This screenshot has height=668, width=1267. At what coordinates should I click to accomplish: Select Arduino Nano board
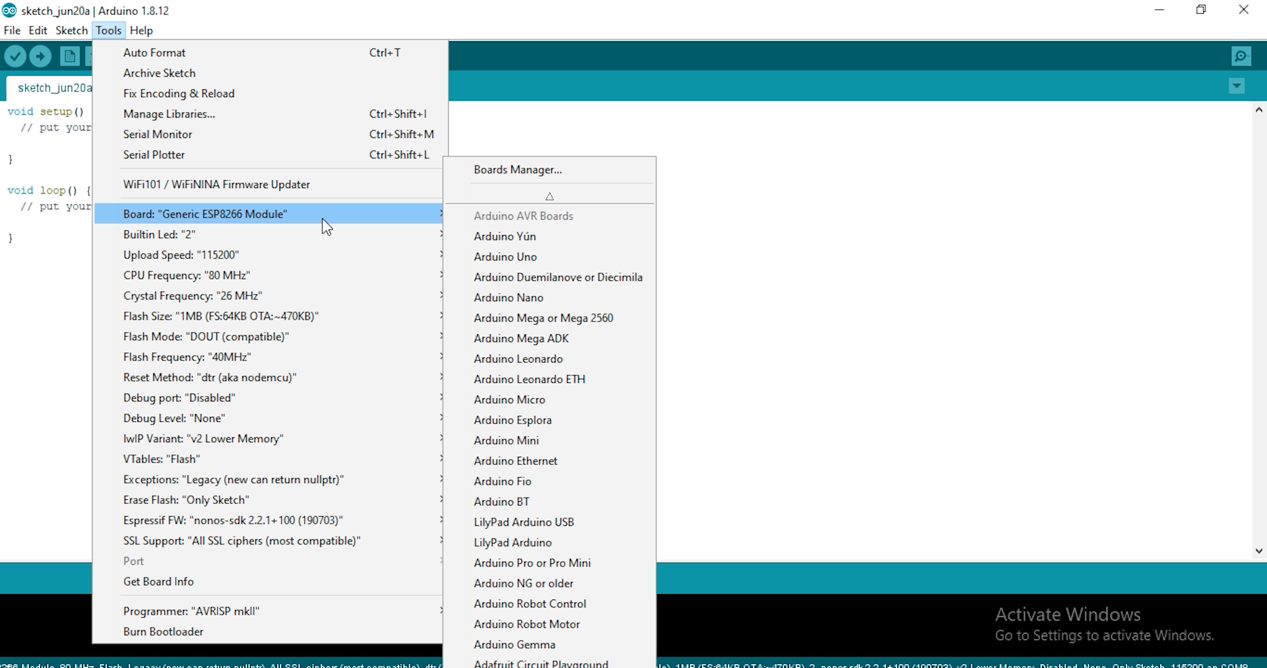click(508, 298)
